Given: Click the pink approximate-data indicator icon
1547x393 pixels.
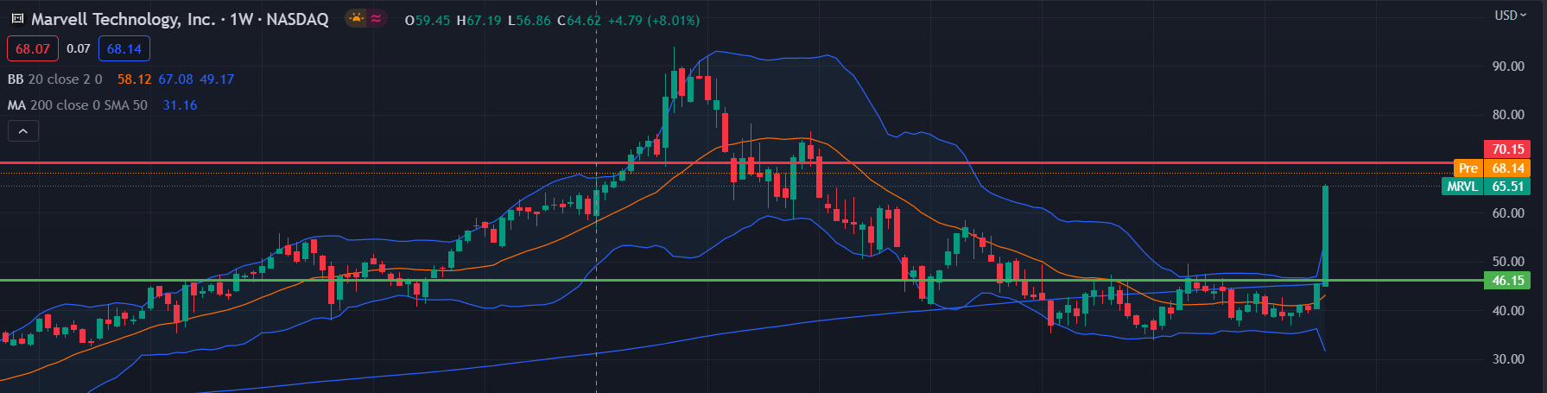Looking at the screenshot, I should (x=377, y=18).
